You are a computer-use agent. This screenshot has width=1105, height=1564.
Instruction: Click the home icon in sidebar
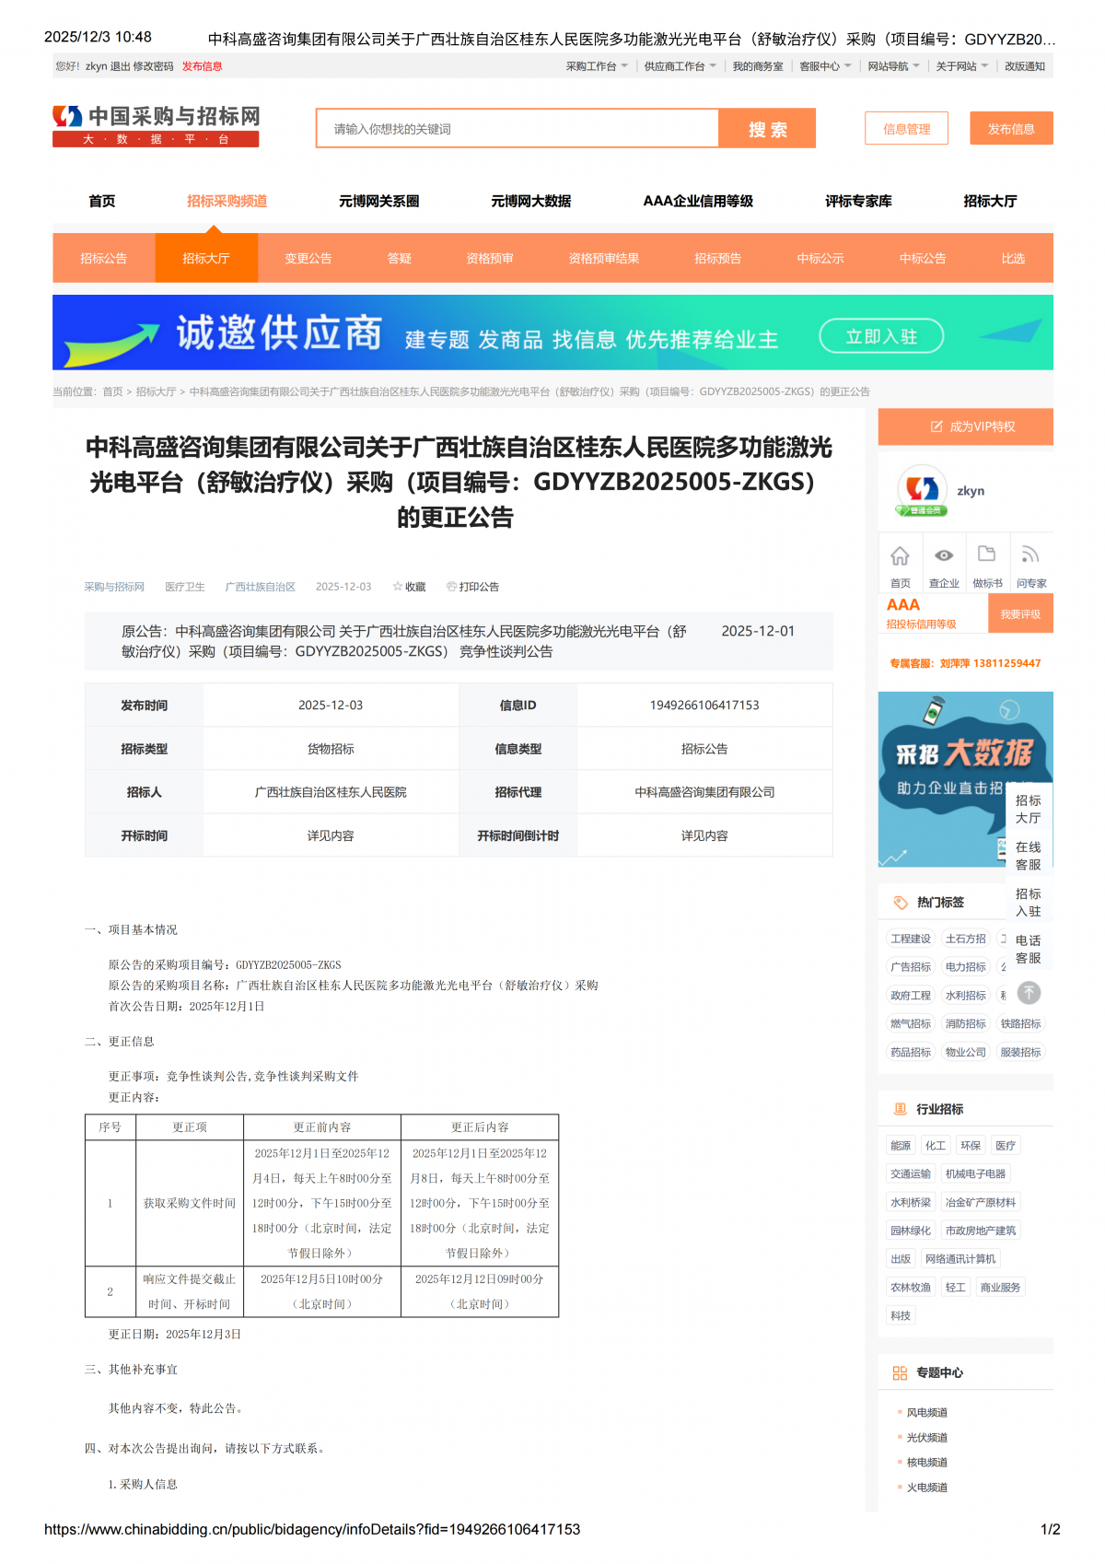[900, 555]
